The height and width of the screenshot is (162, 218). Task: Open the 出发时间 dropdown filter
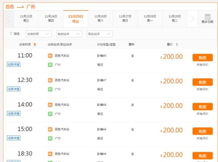point(38,34)
